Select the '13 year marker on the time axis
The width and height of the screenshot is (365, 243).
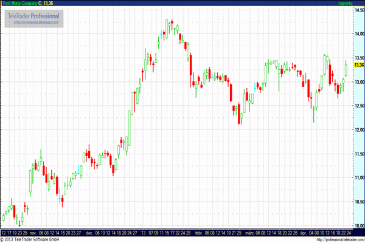143,232
